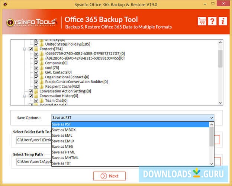Choose Save as PST option
The height and width of the screenshot is (186, 232).
tap(130, 124)
